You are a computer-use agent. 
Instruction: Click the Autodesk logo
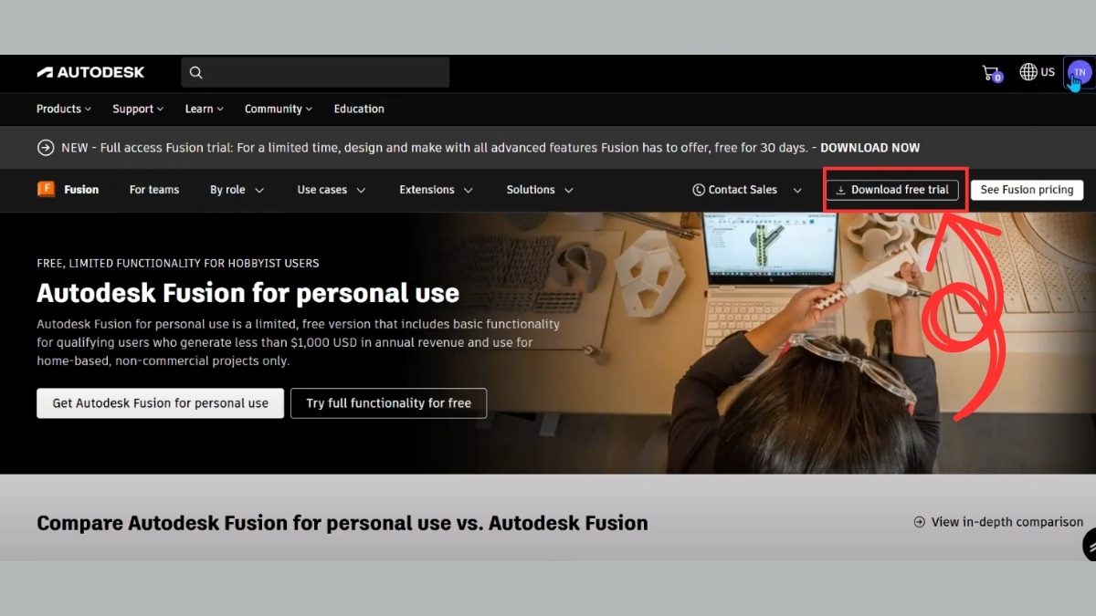pyautogui.click(x=90, y=72)
